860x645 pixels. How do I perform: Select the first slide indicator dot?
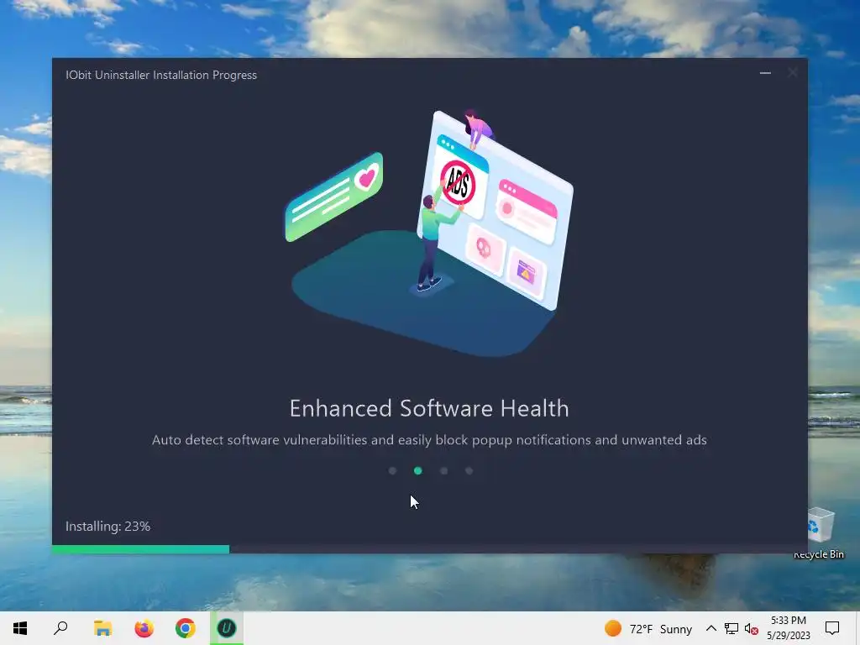pyautogui.click(x=392, y=470)
